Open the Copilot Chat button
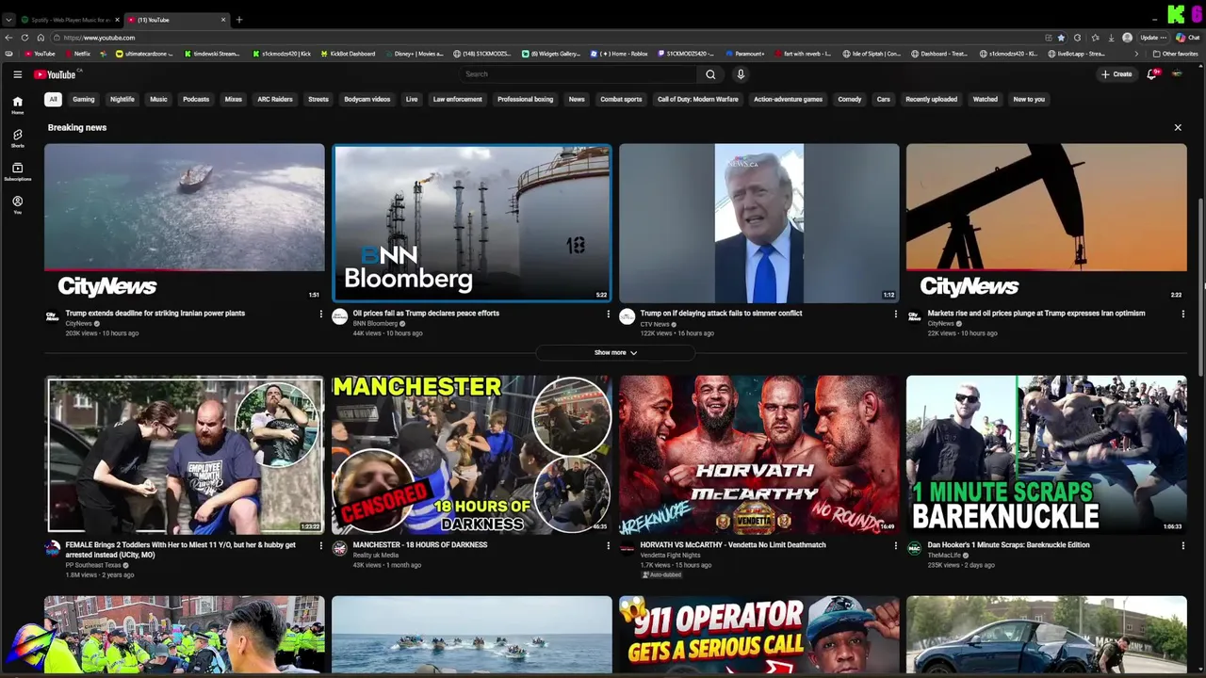 (1186, 38)
